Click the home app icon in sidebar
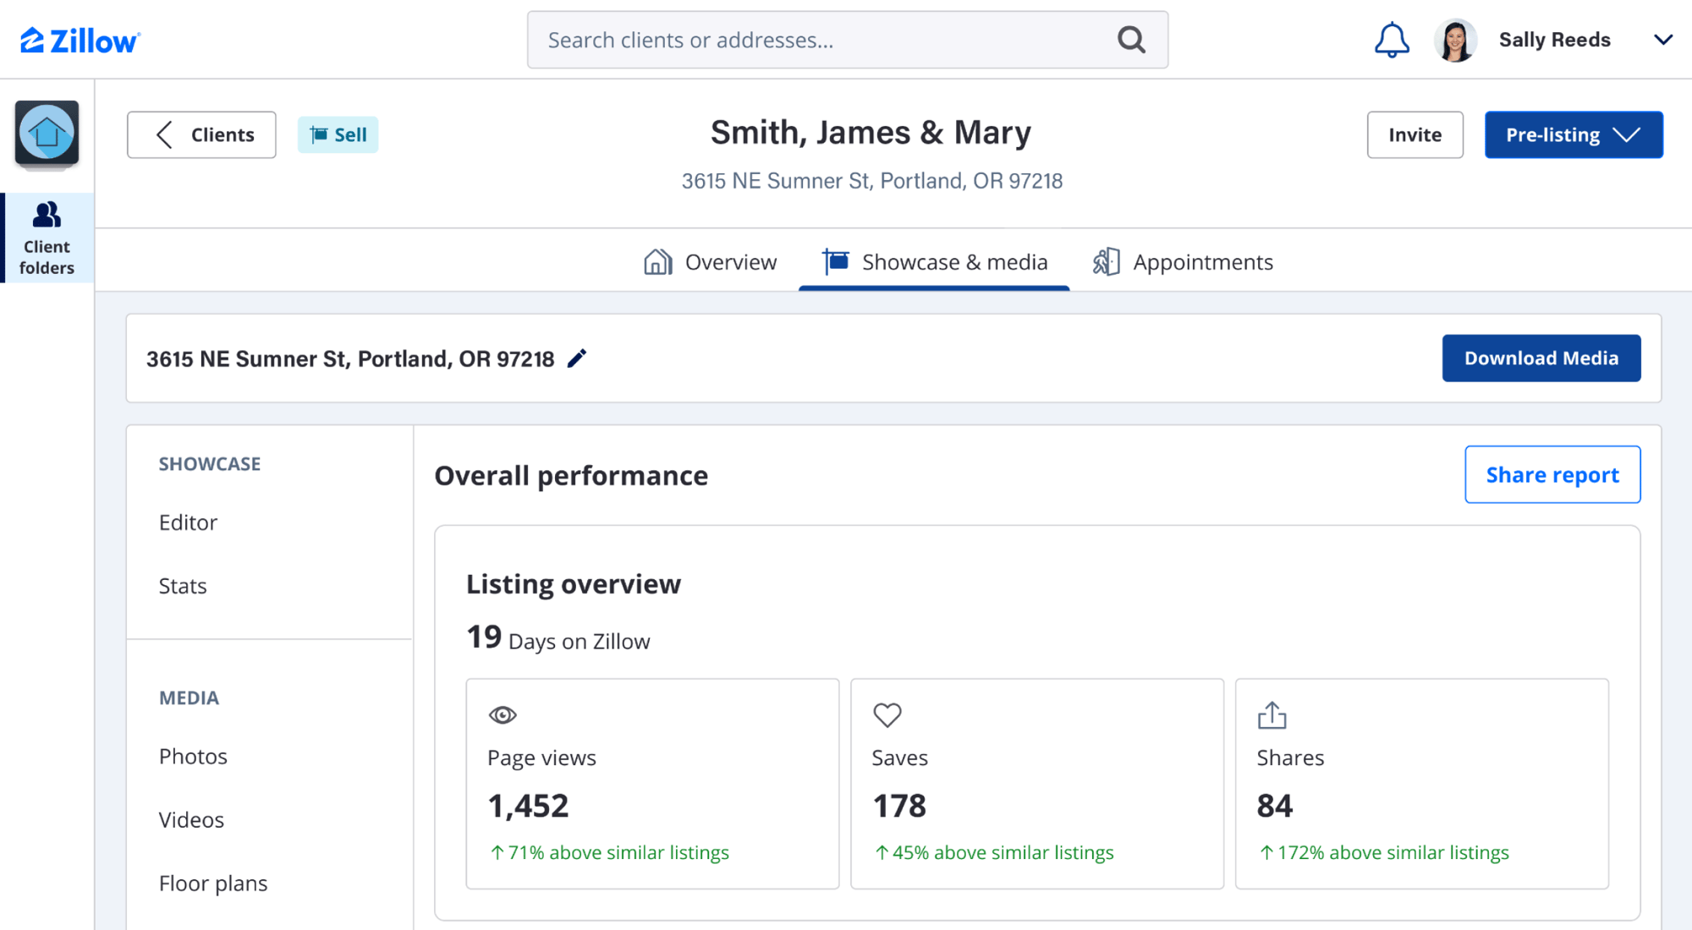The image size is (1692, 930). point(47,133)
